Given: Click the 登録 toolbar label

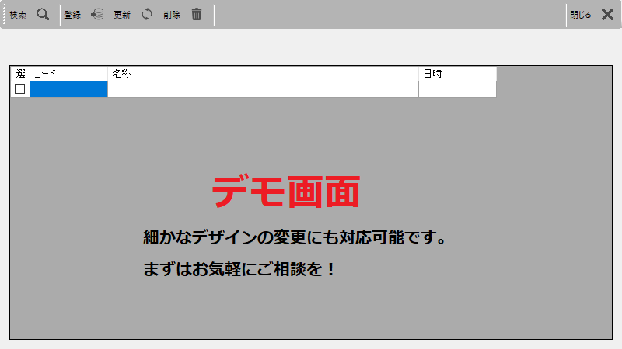Looking at the screenshot, I should (x=72, y=15).
